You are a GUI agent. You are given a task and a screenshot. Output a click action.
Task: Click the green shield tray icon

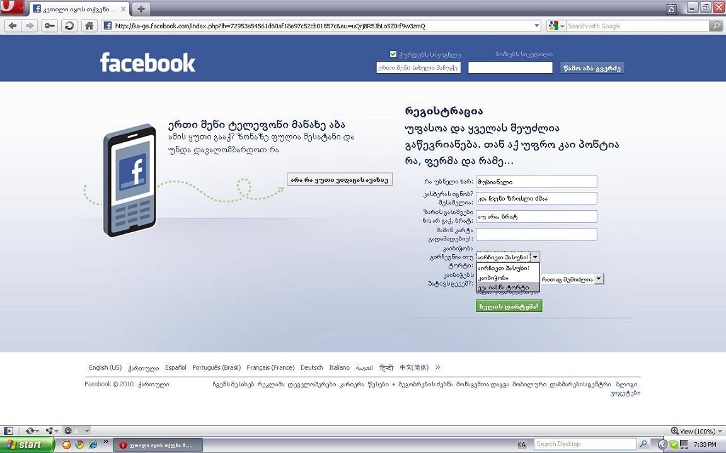(x=674, y=445)
